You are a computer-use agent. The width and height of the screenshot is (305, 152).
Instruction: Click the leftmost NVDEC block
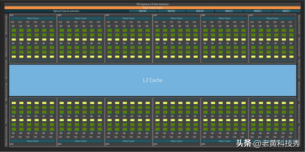pos(229,11)
